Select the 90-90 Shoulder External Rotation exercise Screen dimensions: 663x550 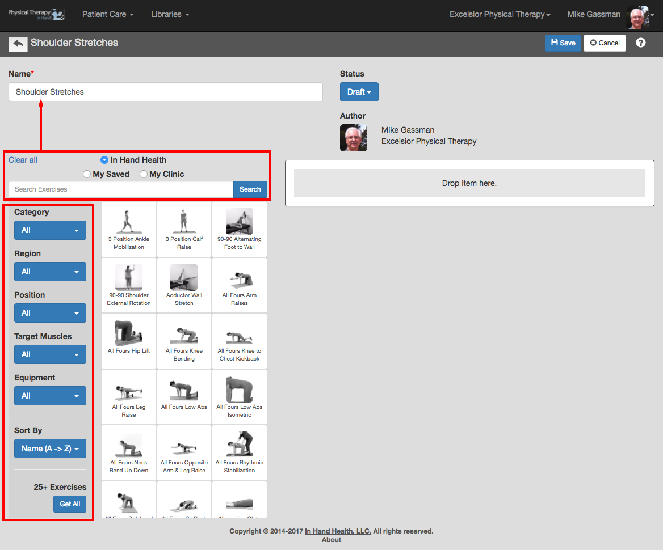(128, 285)
